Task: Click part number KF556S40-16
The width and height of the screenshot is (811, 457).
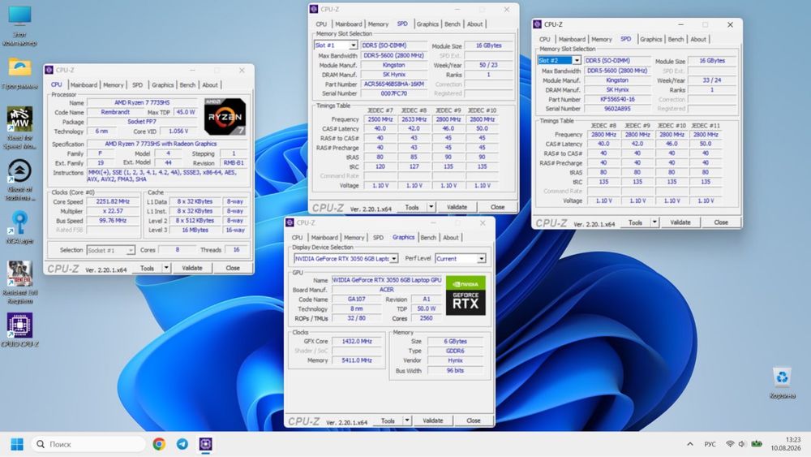Action: point(617,99)
